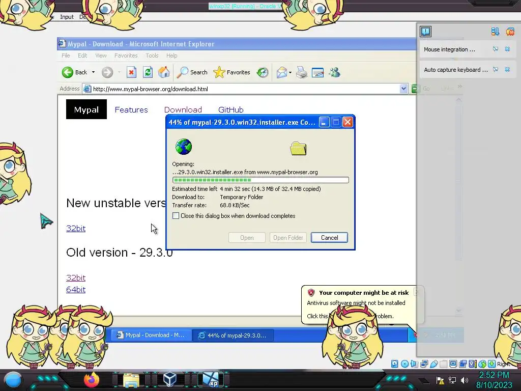The height and width of the screenshot is (391, 521).
Task: Close Mouse integration notification
Action: [x=507, y=49]
